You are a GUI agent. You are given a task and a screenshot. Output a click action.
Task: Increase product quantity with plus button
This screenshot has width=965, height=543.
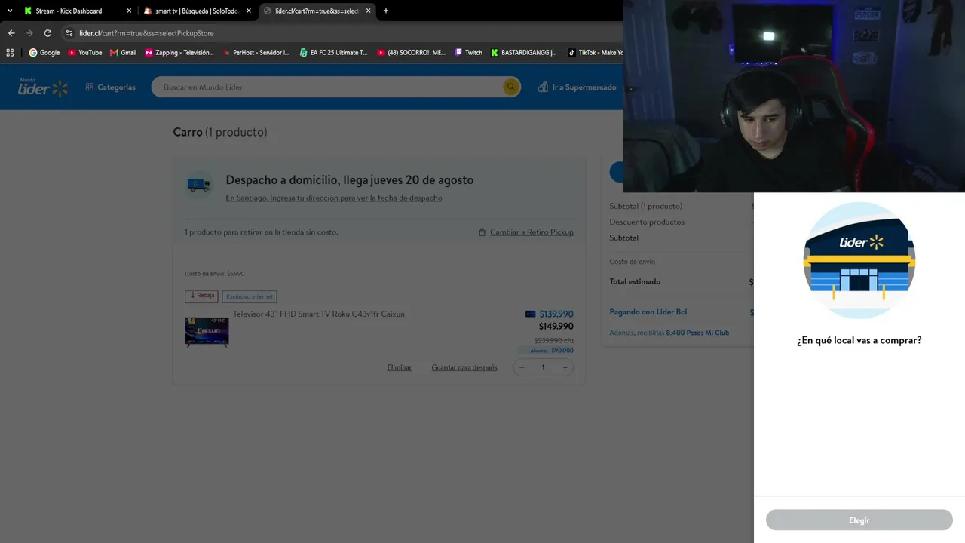click(x=565, y=367)
